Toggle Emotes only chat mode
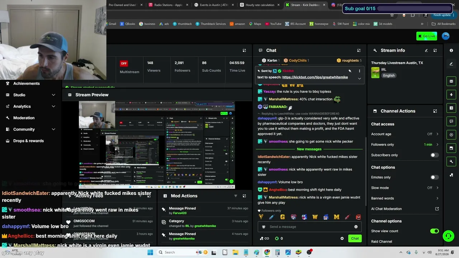 point(434,177)
